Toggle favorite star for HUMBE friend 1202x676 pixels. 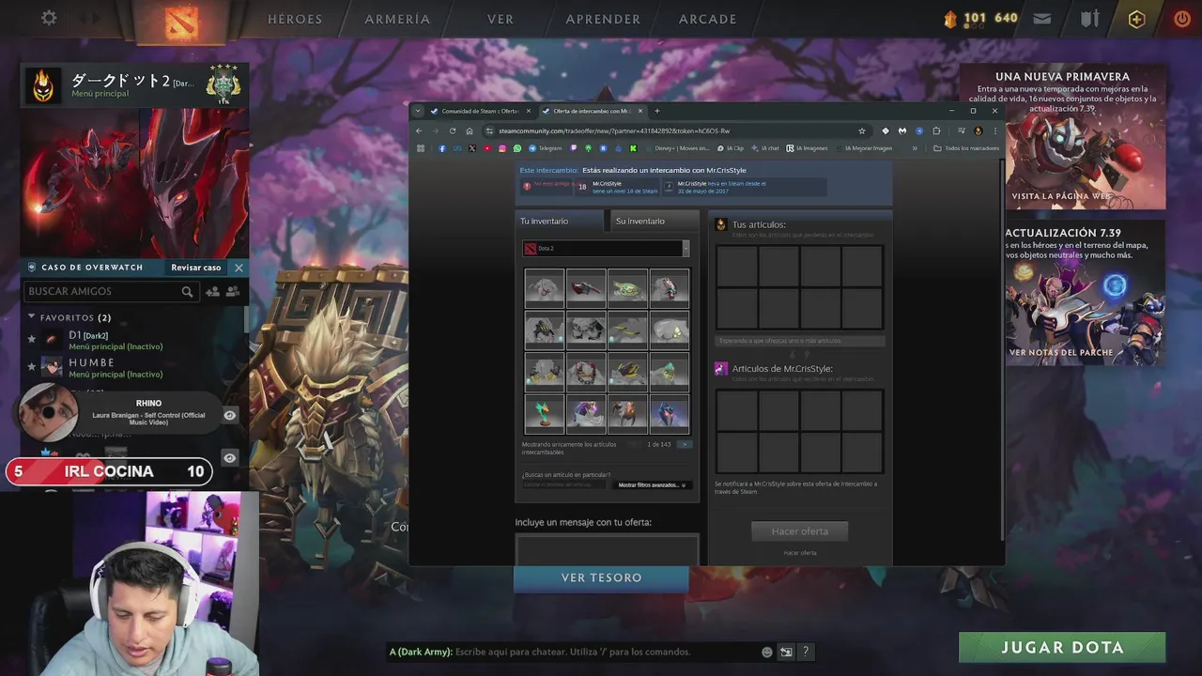pyautogui.click(x=32, y=366)
